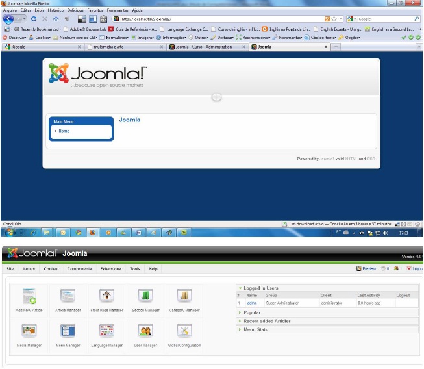This screenshot has width=424, height=369.
Task: Open the User Manager icon
Action: [145, 335]
